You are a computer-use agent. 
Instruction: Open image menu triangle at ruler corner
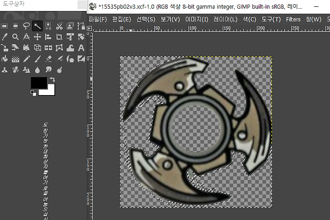pyautogui.click(x=89, y=28)
